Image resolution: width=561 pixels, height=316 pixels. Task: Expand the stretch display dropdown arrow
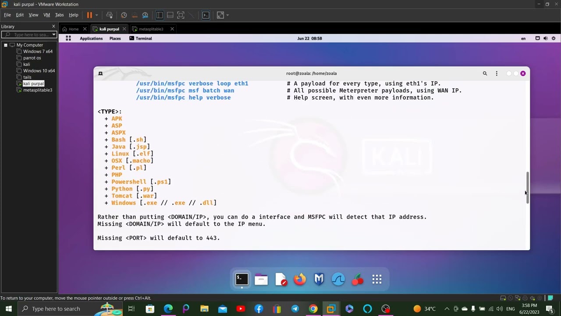coord(227,15)
